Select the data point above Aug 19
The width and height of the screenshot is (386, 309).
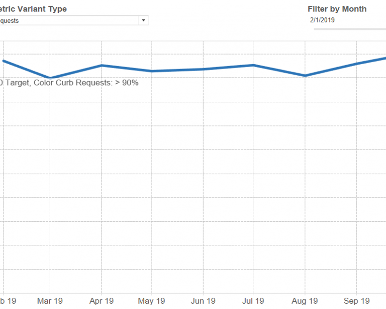pos(304,75)
